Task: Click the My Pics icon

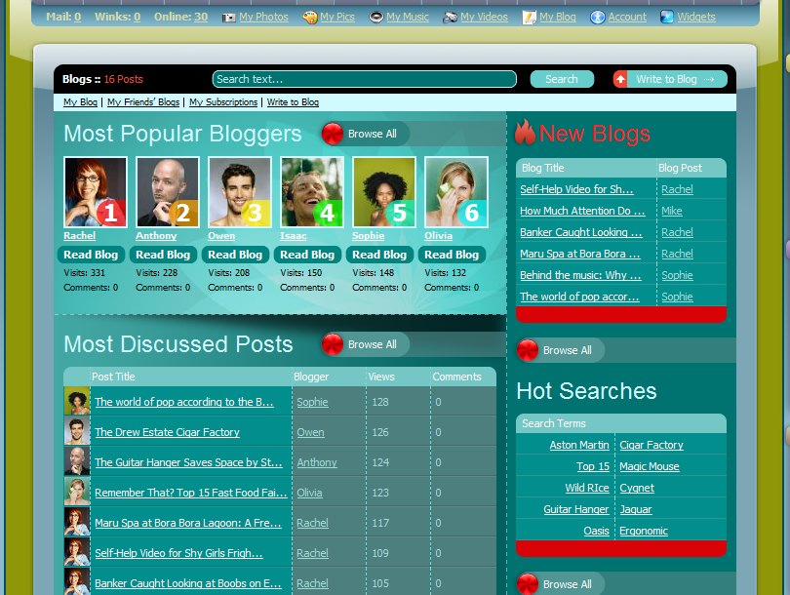Action: (309, 17)
